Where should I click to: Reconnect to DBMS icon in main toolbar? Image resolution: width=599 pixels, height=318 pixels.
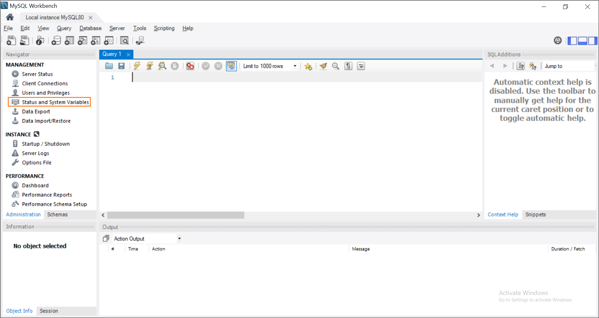click(140, 41)
